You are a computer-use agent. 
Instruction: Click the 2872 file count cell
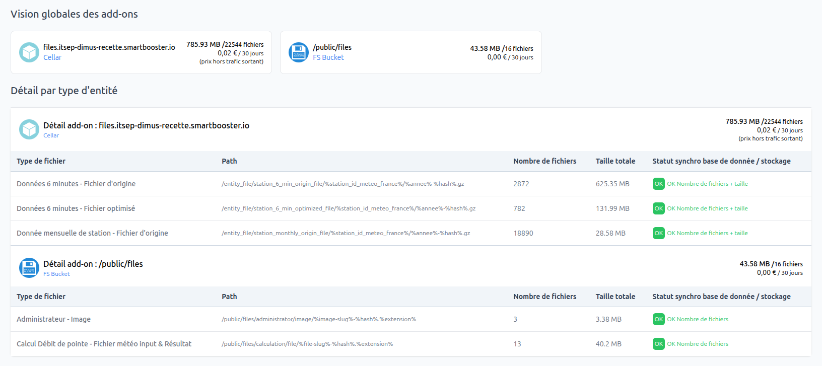[521, 184]
